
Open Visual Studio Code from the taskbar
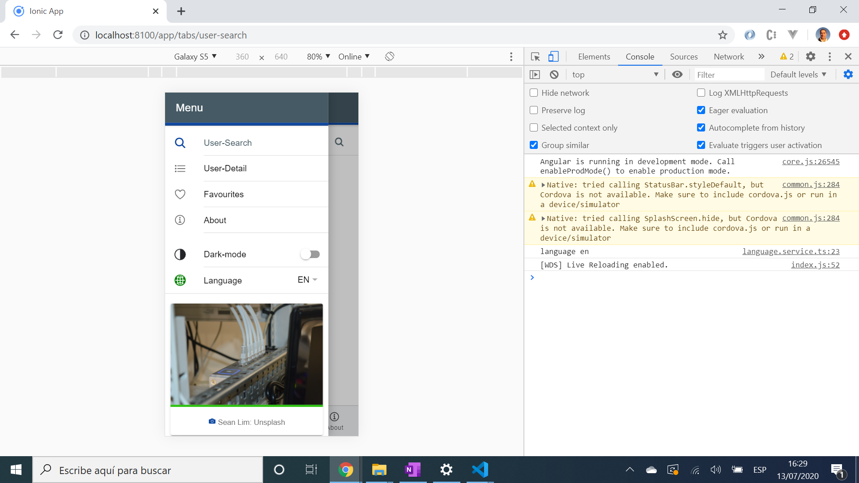pos(480,470)
